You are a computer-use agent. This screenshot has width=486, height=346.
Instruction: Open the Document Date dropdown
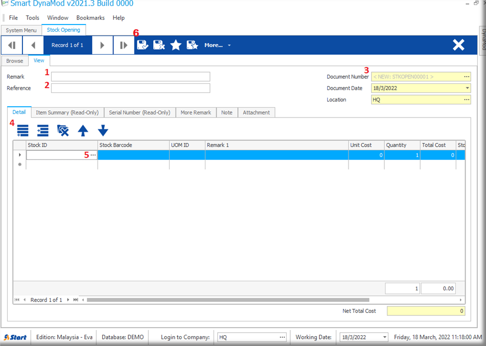point(467,88)
